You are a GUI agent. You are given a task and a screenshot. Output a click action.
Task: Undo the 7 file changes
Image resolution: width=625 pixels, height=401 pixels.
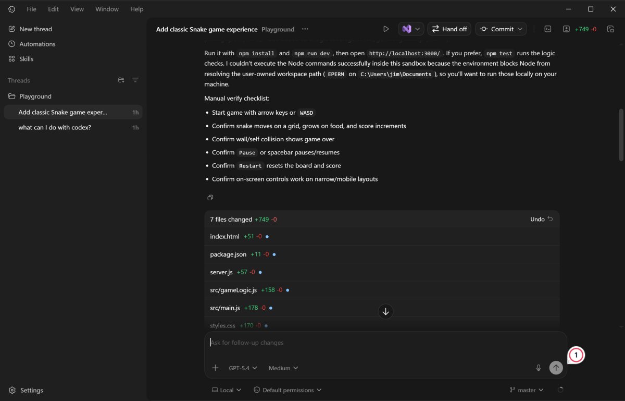pyautogui.click(x=541, y=220)
